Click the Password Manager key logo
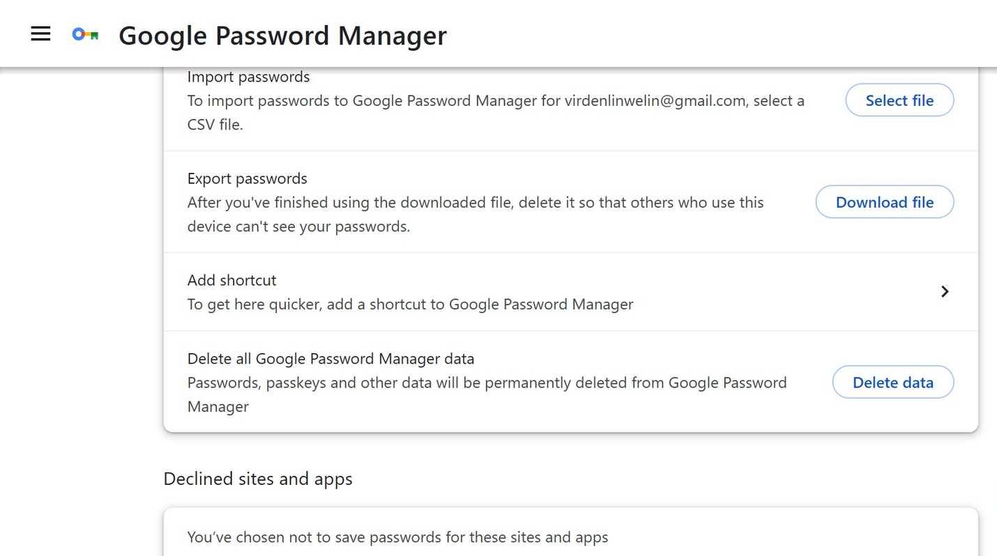 85,34
